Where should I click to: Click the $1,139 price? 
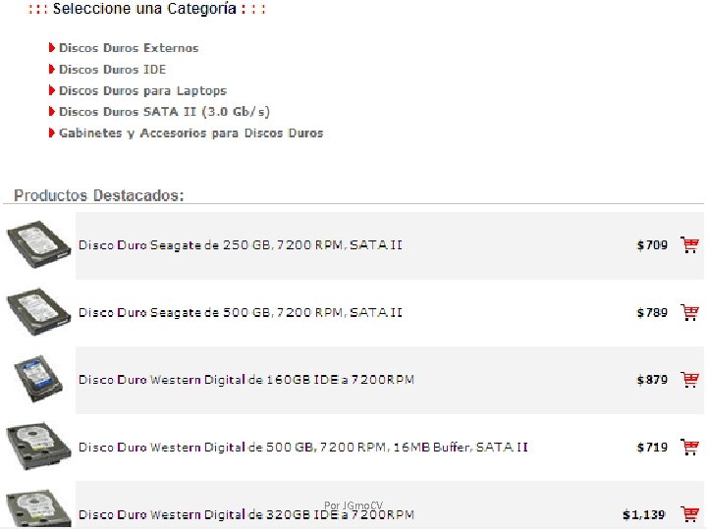(644, 514)
